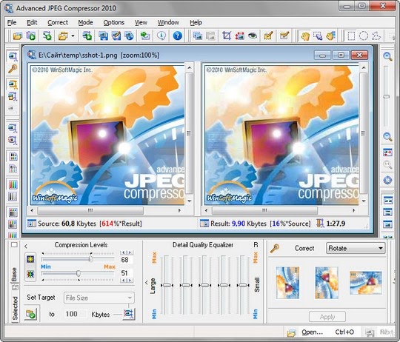Click the zoom out magnifier on right sidebar

387,137
